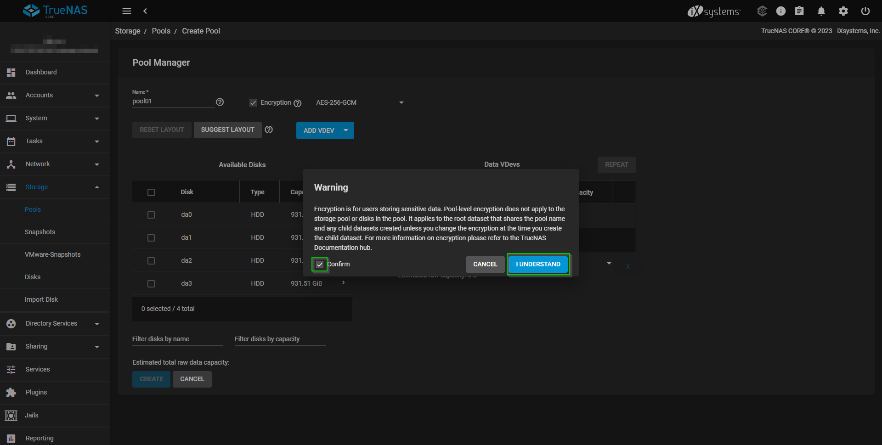The height and width of the screenshot is (445, 882).
Task: Go to Dashboard in sidebar
Action: 41,73
